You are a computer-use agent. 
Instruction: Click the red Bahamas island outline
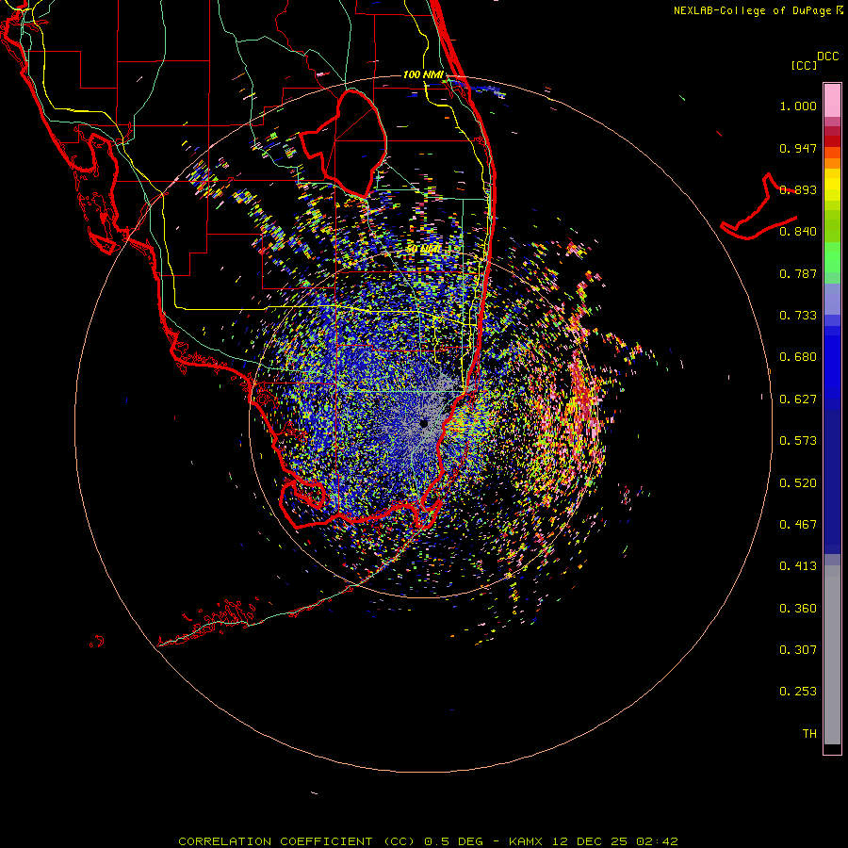click(758, 208)
